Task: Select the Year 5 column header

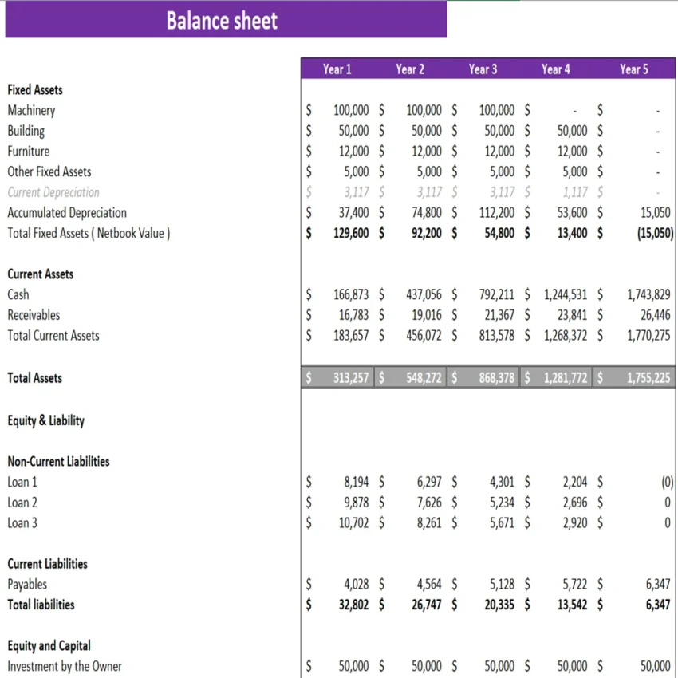Action: pos(633,69)
